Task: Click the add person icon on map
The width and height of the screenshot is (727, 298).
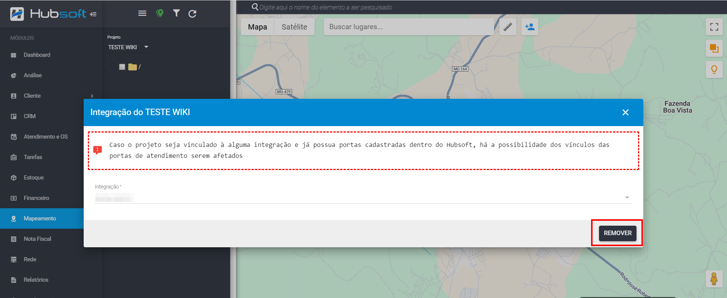Action: [x=530, y=27]
